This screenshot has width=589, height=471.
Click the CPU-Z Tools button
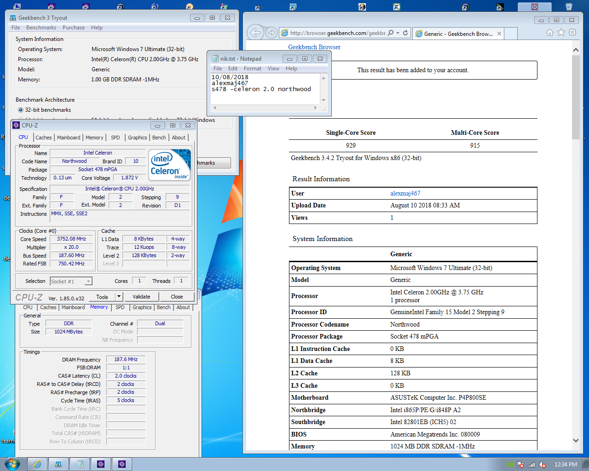click(102, 297)
